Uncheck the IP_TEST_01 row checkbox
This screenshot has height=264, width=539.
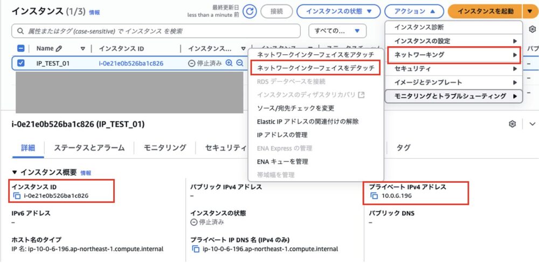click(x=21, y=63)
